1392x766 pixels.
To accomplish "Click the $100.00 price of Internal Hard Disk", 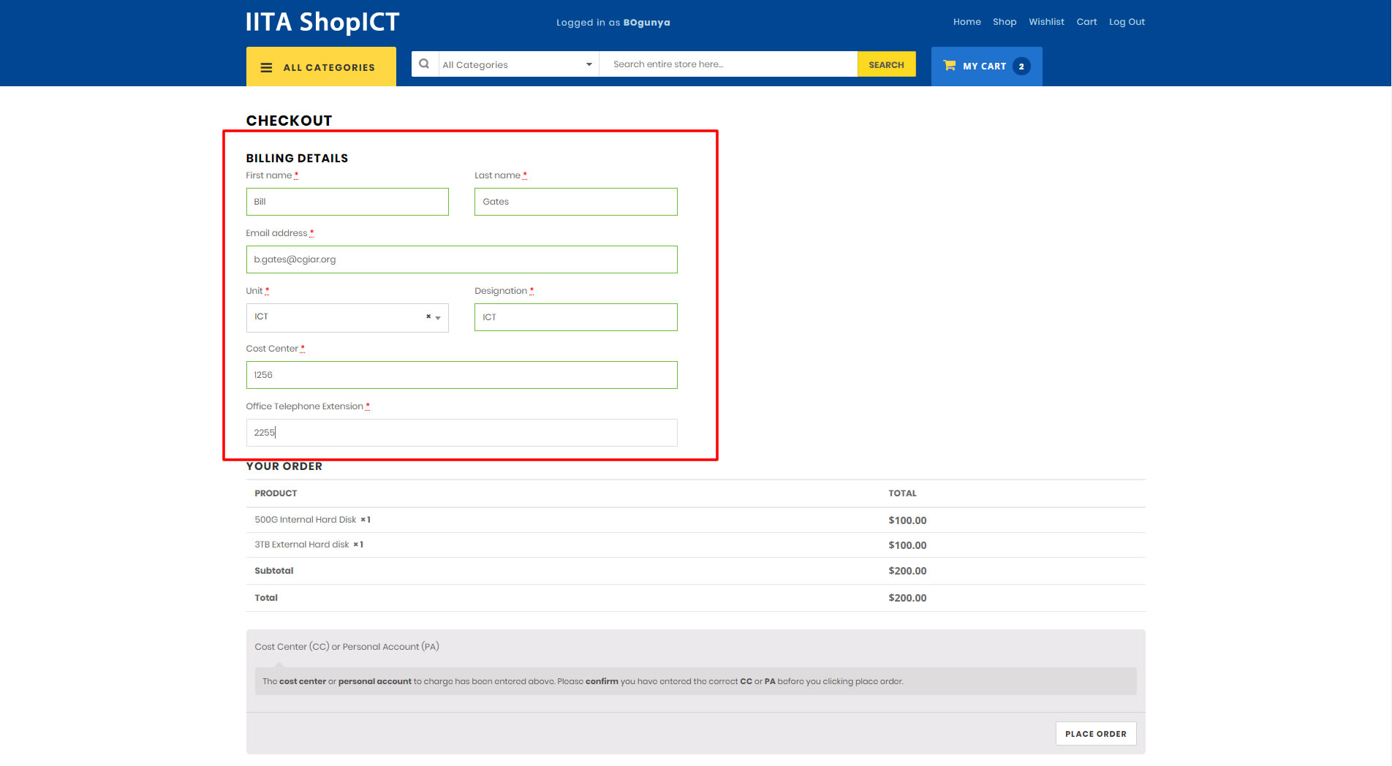I will 907,520.
